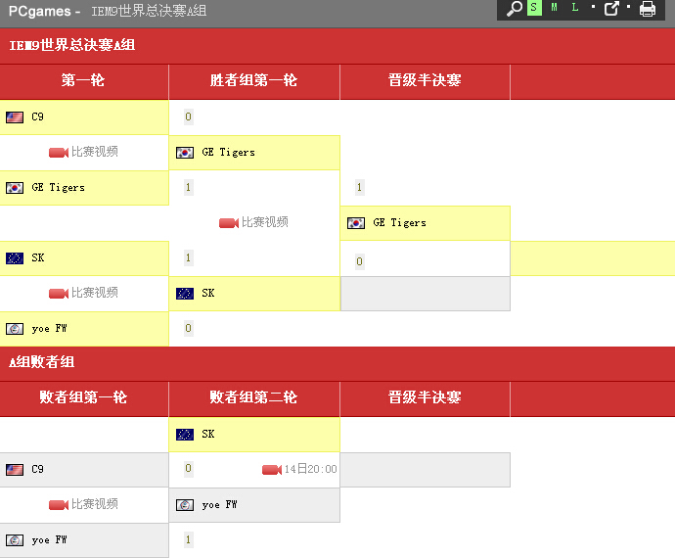The height and width of the screenshot is (558, 675).
Task: Click the magnifier zoom icon
Action: (515, 9)
